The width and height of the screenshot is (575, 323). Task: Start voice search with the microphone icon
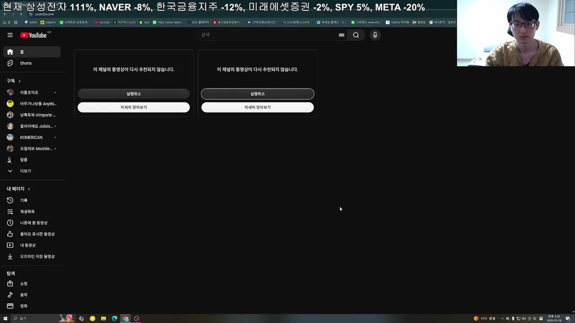tap(375, 35)
